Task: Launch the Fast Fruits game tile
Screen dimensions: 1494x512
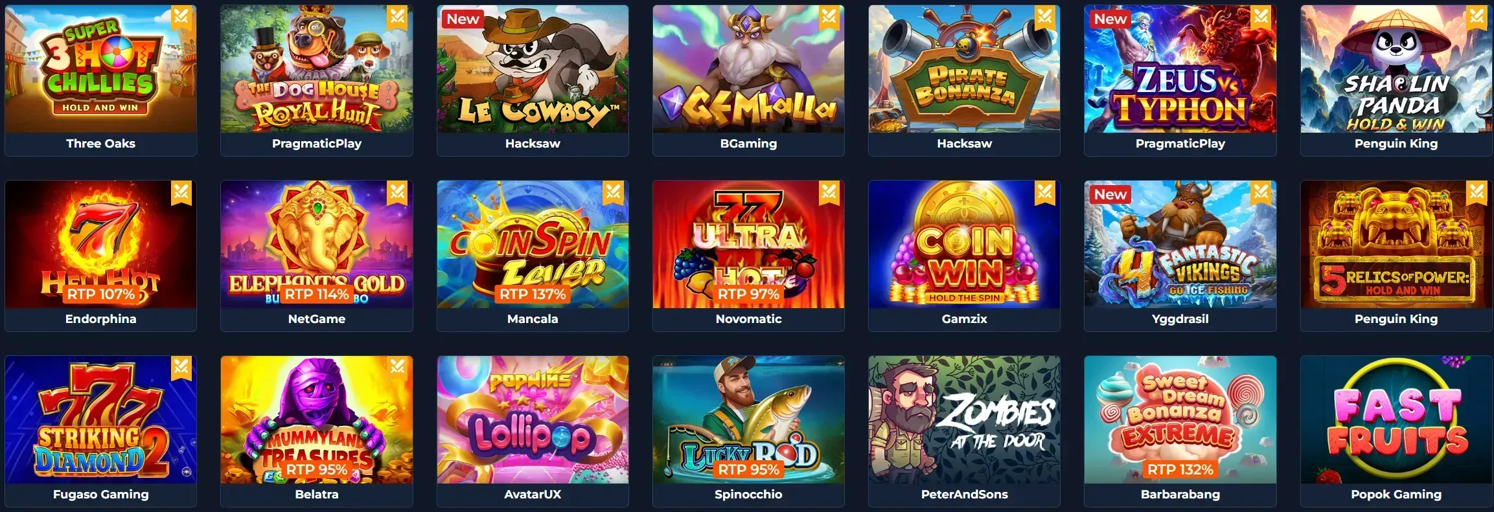Action: coord(1396,420)
